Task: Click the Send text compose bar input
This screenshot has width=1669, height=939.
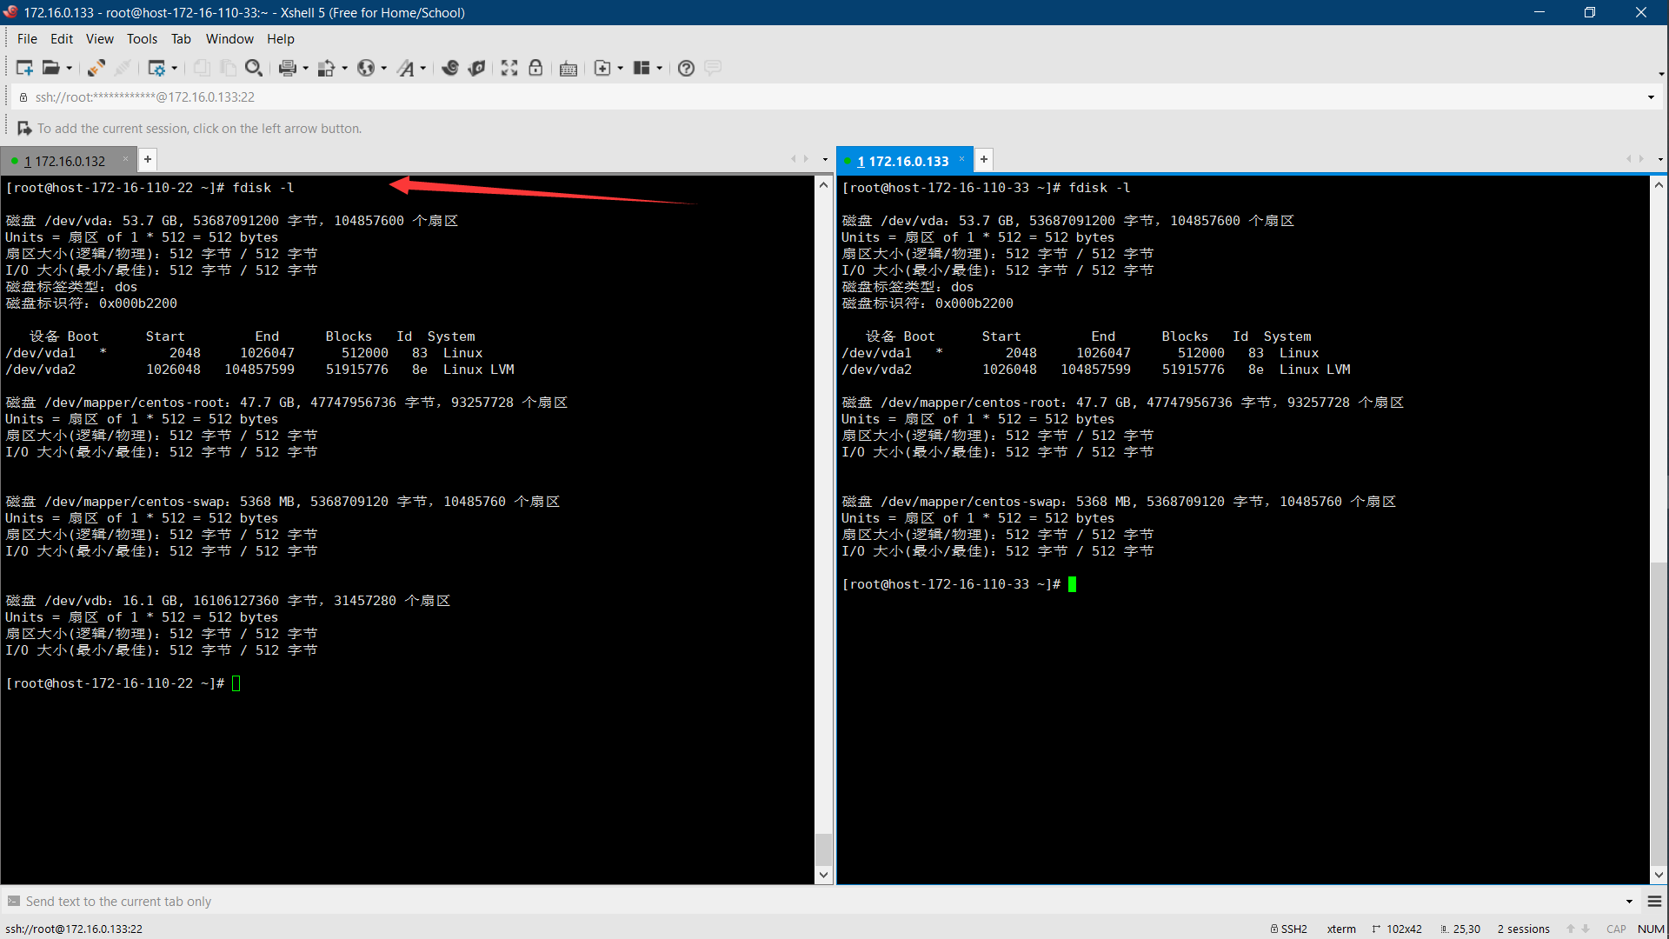Action: [x=821, y=902]
